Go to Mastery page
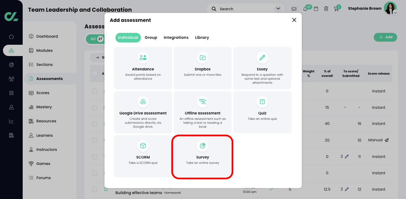 coord(44,107)
